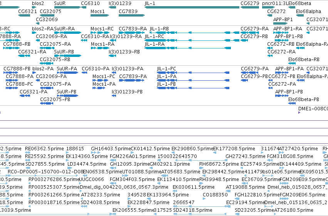Select EST RH68672.5prime

pyautogui.click(x=219, y=164)
